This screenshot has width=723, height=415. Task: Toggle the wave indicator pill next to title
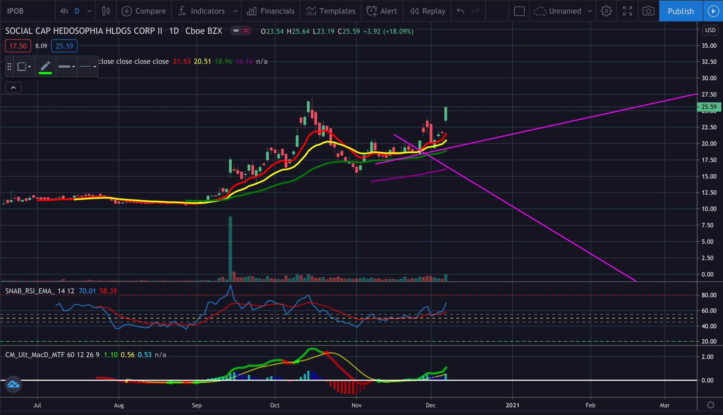click(x=246, y=31)
